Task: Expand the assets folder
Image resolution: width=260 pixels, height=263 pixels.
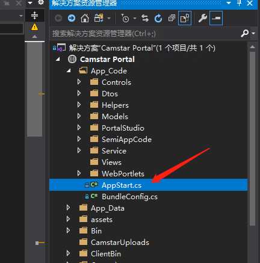Action: click(68, 219)
